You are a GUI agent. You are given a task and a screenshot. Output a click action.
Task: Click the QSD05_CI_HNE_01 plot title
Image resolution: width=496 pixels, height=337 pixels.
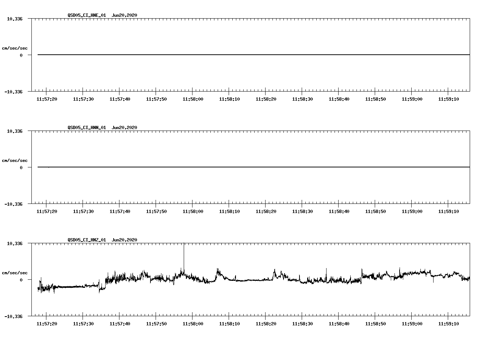click(102, 15)
